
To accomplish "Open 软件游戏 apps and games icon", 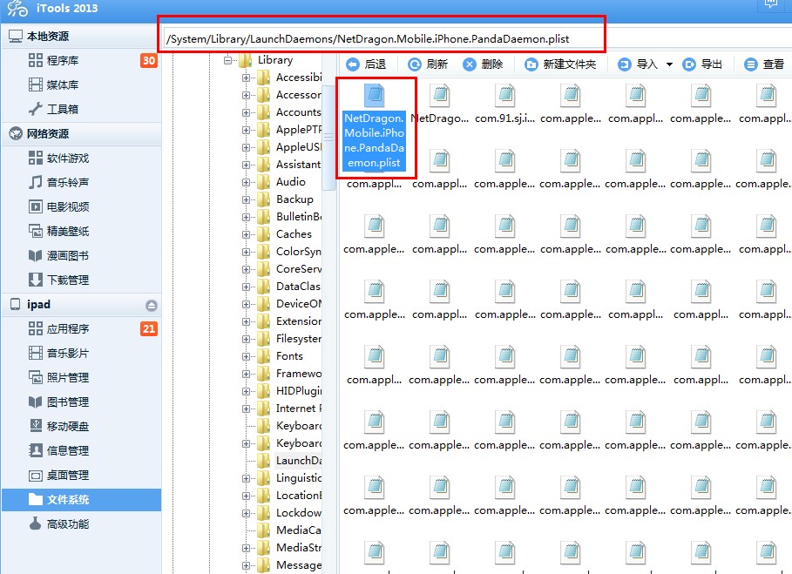I will [x=36, y=158].
